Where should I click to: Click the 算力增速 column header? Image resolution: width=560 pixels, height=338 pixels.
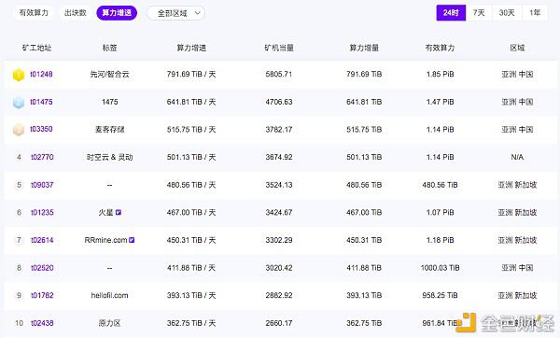[x=191, y=48]
